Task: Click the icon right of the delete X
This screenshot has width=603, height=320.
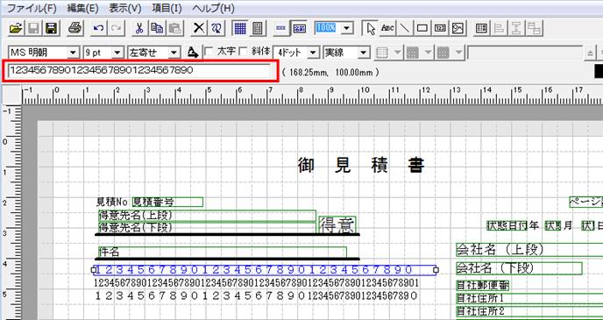Action: click(216, 28)
